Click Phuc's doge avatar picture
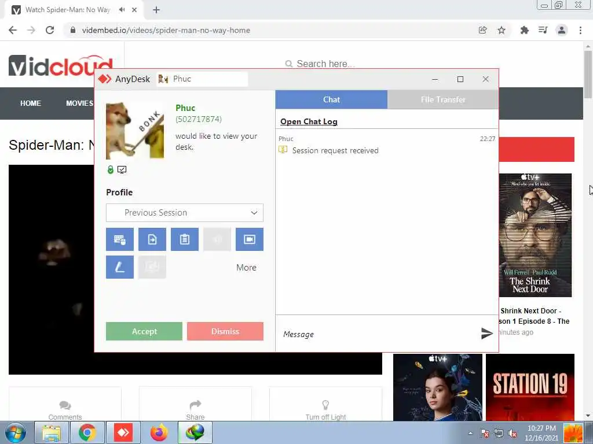This screenshot has height=444, width=593. point(135,130)
